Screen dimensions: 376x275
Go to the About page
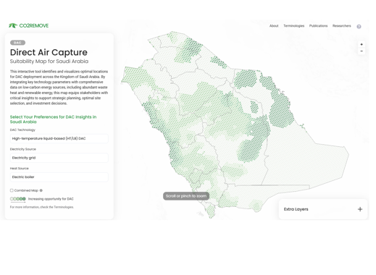(274, 26)
